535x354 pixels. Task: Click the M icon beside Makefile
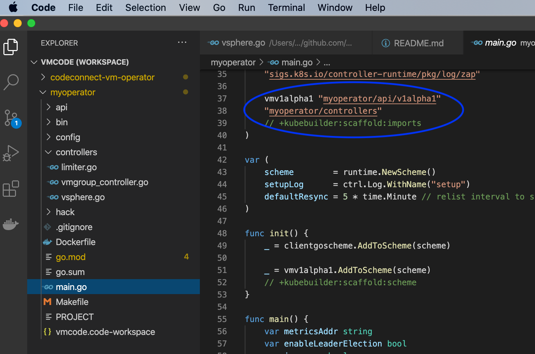[48, 302]
